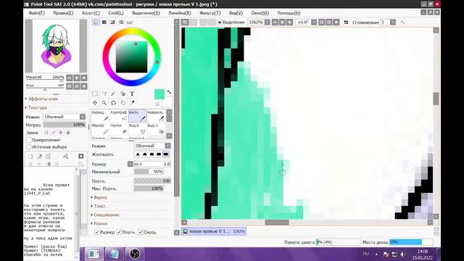The image size is (464, 261).
Task: Select the Text tool (T)
Action: [x=132, y=94]
